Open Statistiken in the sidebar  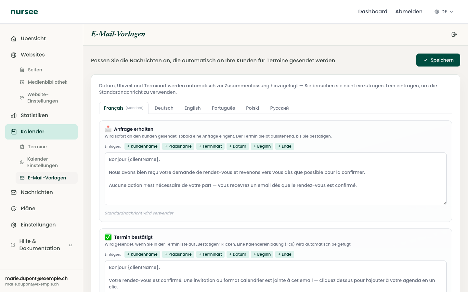coord(42,116)
